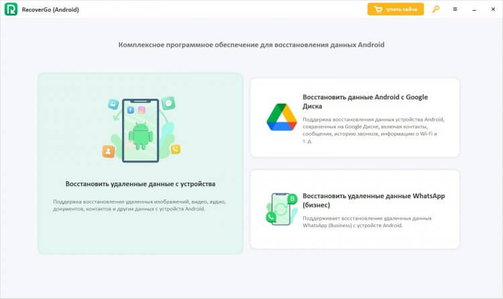Click the 'RecoverGo (Android)' window title
This screenshot has width=503, height=299.
click(50, 9)
